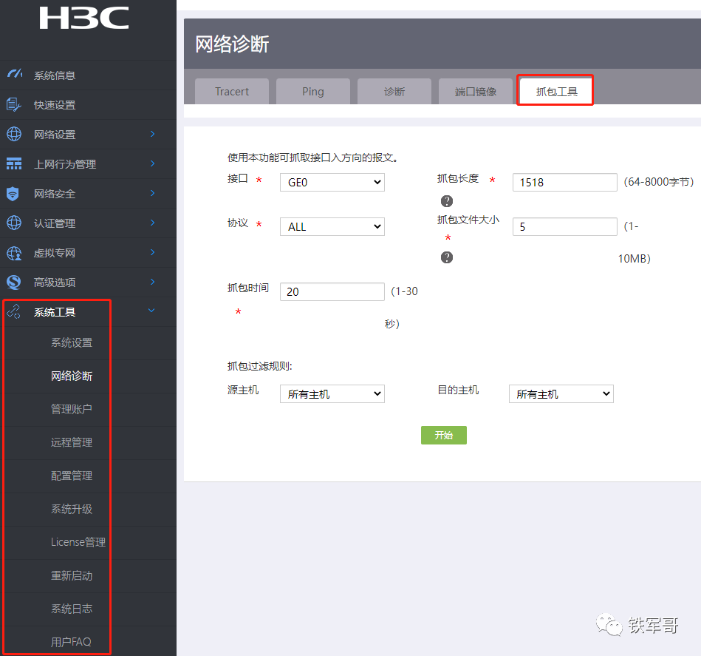The image size is (701, 656).
Task: Collapse the System Tools menu chevron
Action: (152, 311)
